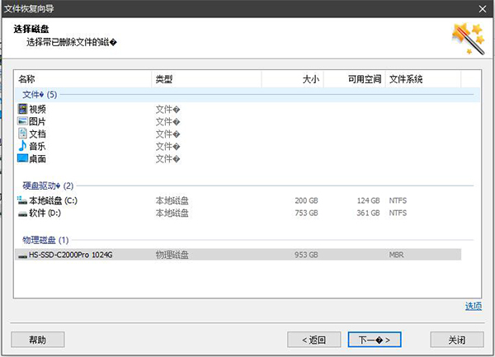This screenshot has width=495, height=357.
Task: Open the 选项 options link
Action: point(474,306)
